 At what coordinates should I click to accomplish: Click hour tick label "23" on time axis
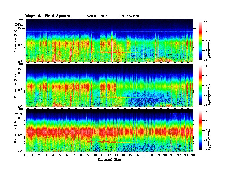(x=186, y=155)
